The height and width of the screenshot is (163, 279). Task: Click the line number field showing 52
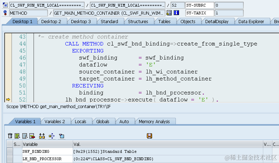click(x=178, y=5)
